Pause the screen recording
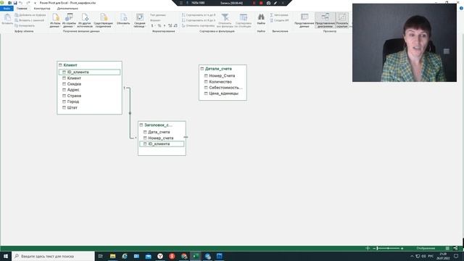 click(x=254, y=3)
